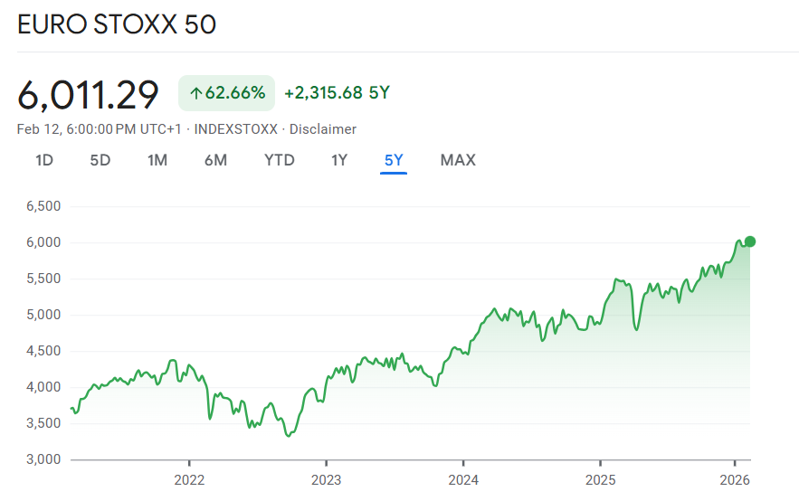Image resolution: width=799 pixels, height=501 pixels.
Task: Switch chart to 1Y range
Action: point(338,160)
